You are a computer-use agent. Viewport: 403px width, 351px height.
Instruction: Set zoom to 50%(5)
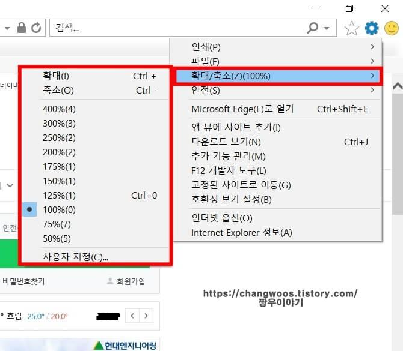click(x=96, y=239)
